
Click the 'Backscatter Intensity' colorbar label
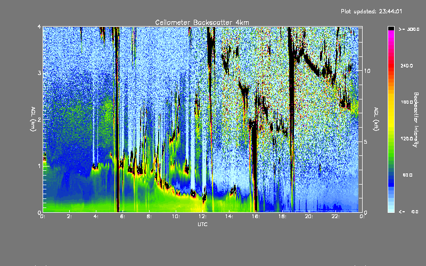(x=416, y=120)
